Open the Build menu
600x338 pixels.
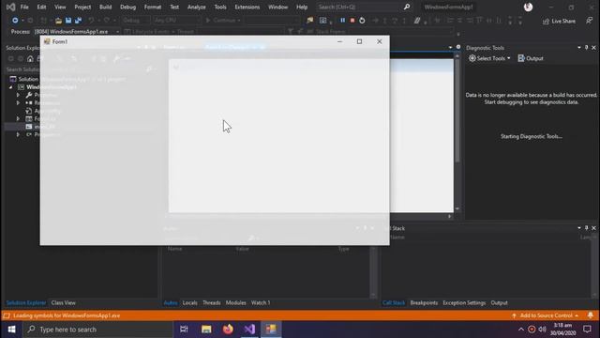coord(105,7)
